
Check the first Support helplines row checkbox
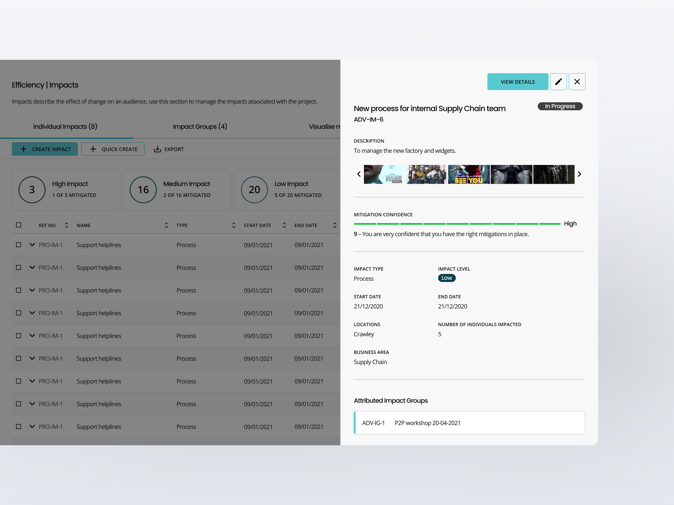point(19,245)
